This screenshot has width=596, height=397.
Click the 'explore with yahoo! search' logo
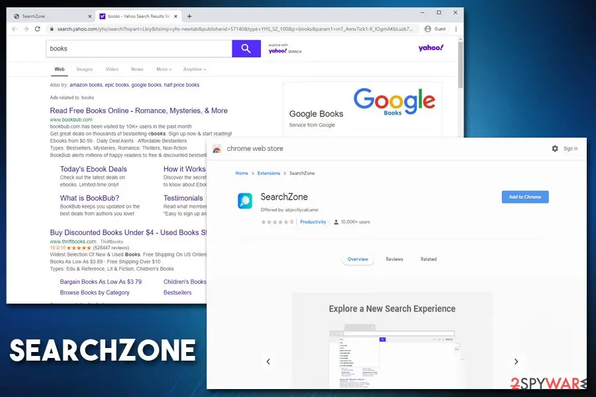tap(285, 48)
